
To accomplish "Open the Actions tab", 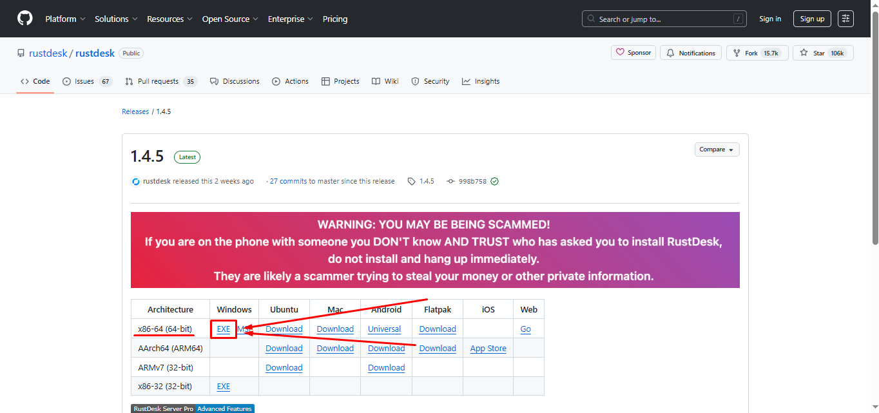I will (x=290, y=81).
